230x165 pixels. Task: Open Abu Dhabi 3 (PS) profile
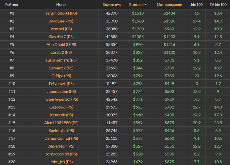(61, 45)
